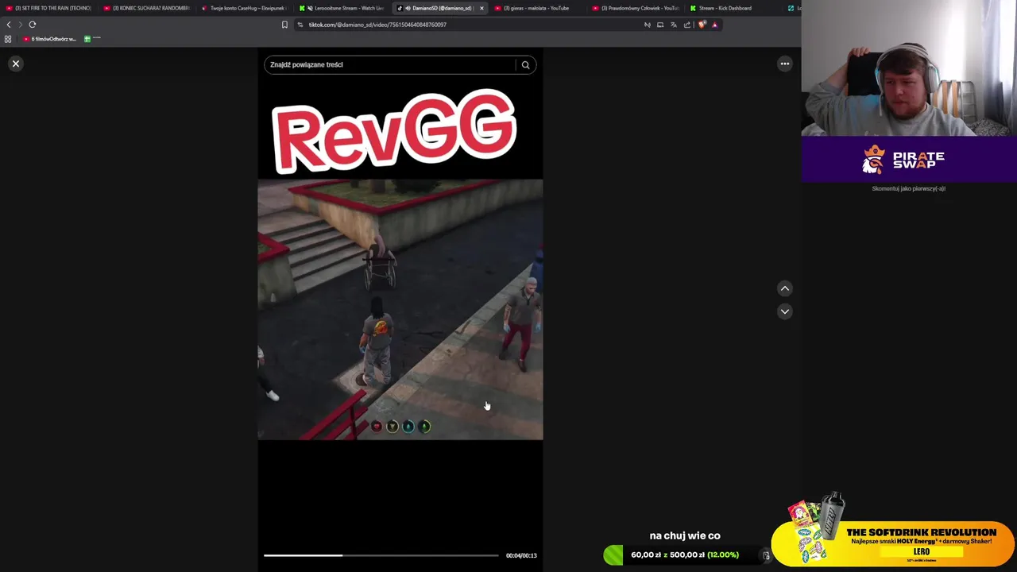Focus the 'Znajdź powiązane treści' search field
Screen dimensions: 1017x572
pyautogui.click(x=389, y=64)
